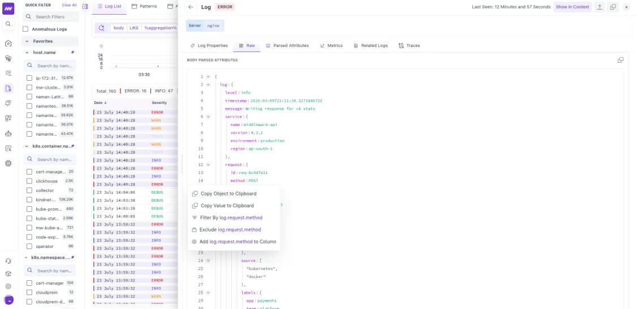The image size is (637, 309).
Task: Switch to the Parsed Attributes tab
Action: [x=287, y=45]
